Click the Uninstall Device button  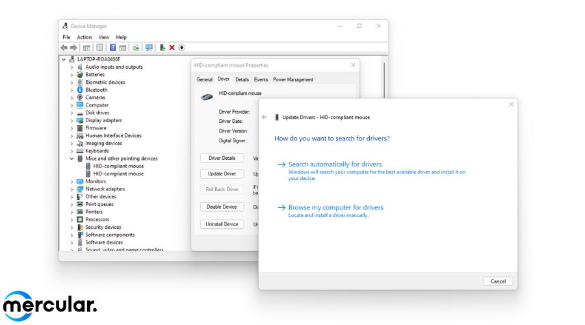pyautogui.click(x=222, y=224)
